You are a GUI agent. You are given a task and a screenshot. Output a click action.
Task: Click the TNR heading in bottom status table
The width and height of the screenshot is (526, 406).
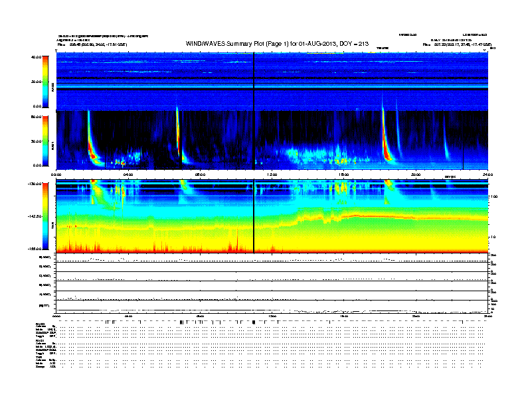click(x=39, y=357)
